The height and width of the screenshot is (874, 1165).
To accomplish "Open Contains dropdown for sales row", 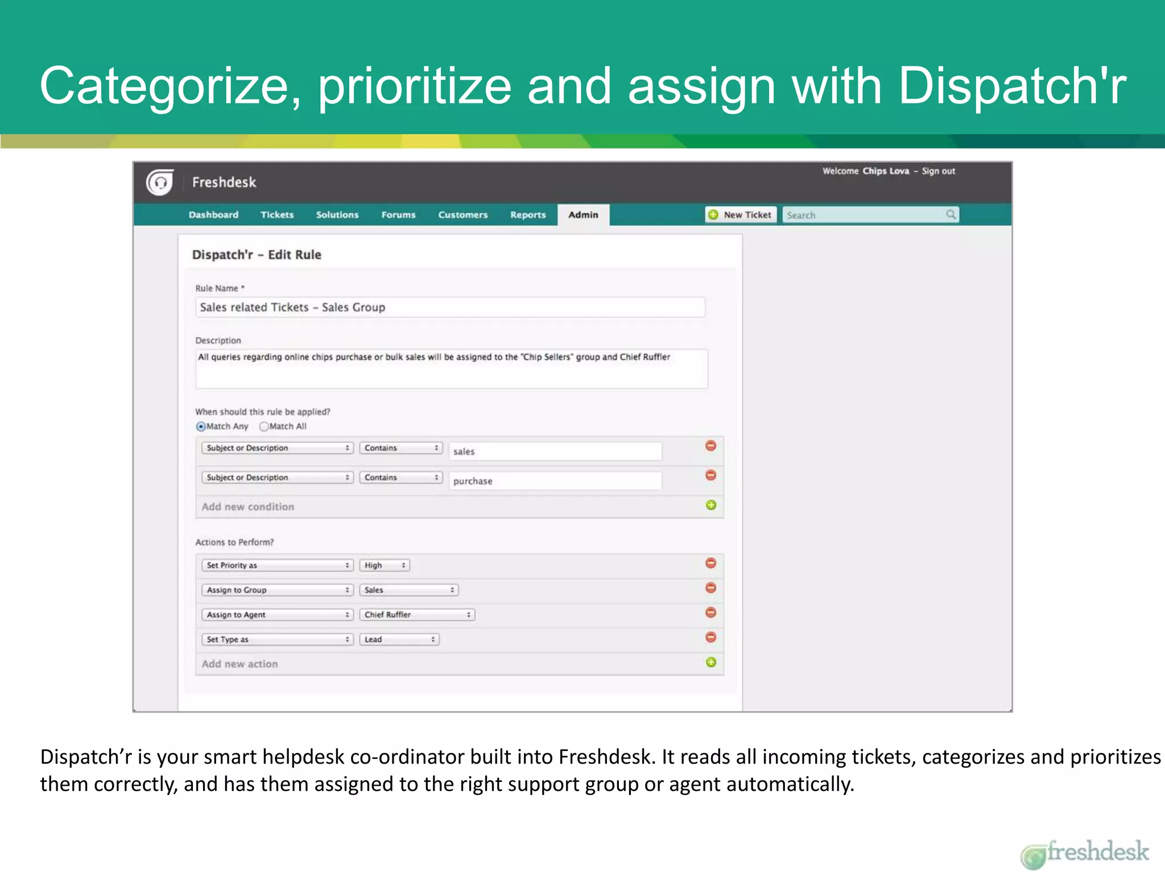I will 401,448.
